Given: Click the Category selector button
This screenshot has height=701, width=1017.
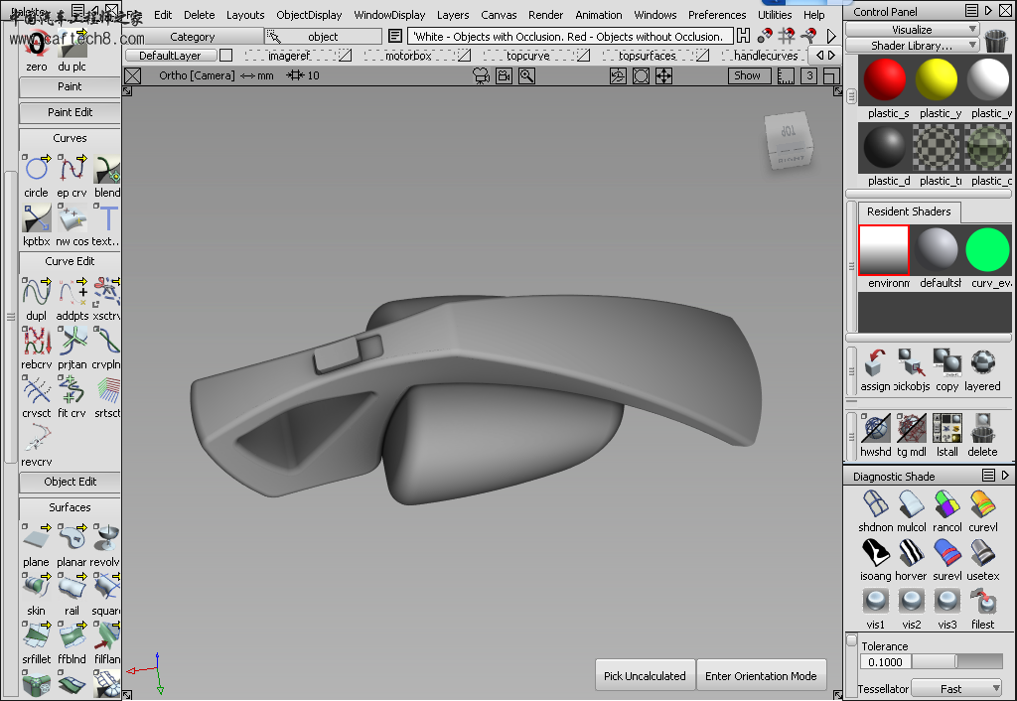Looking at the screenshot, I should [192, 37].
